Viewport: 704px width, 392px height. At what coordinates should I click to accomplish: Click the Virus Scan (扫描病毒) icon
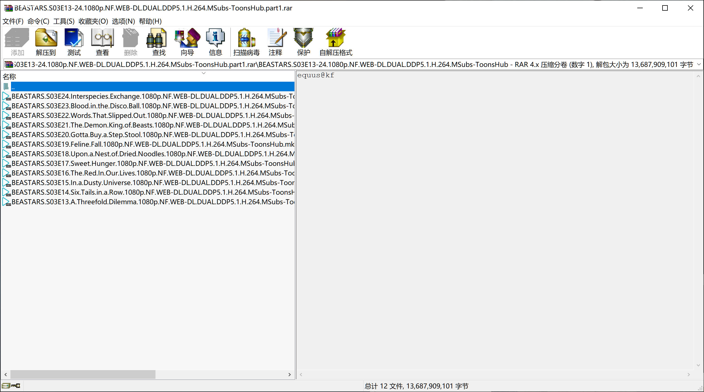click(246, 41)
